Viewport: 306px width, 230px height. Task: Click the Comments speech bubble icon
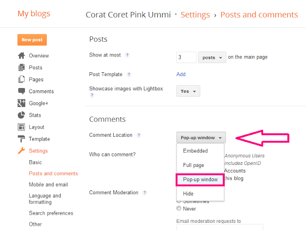[21, 91]
